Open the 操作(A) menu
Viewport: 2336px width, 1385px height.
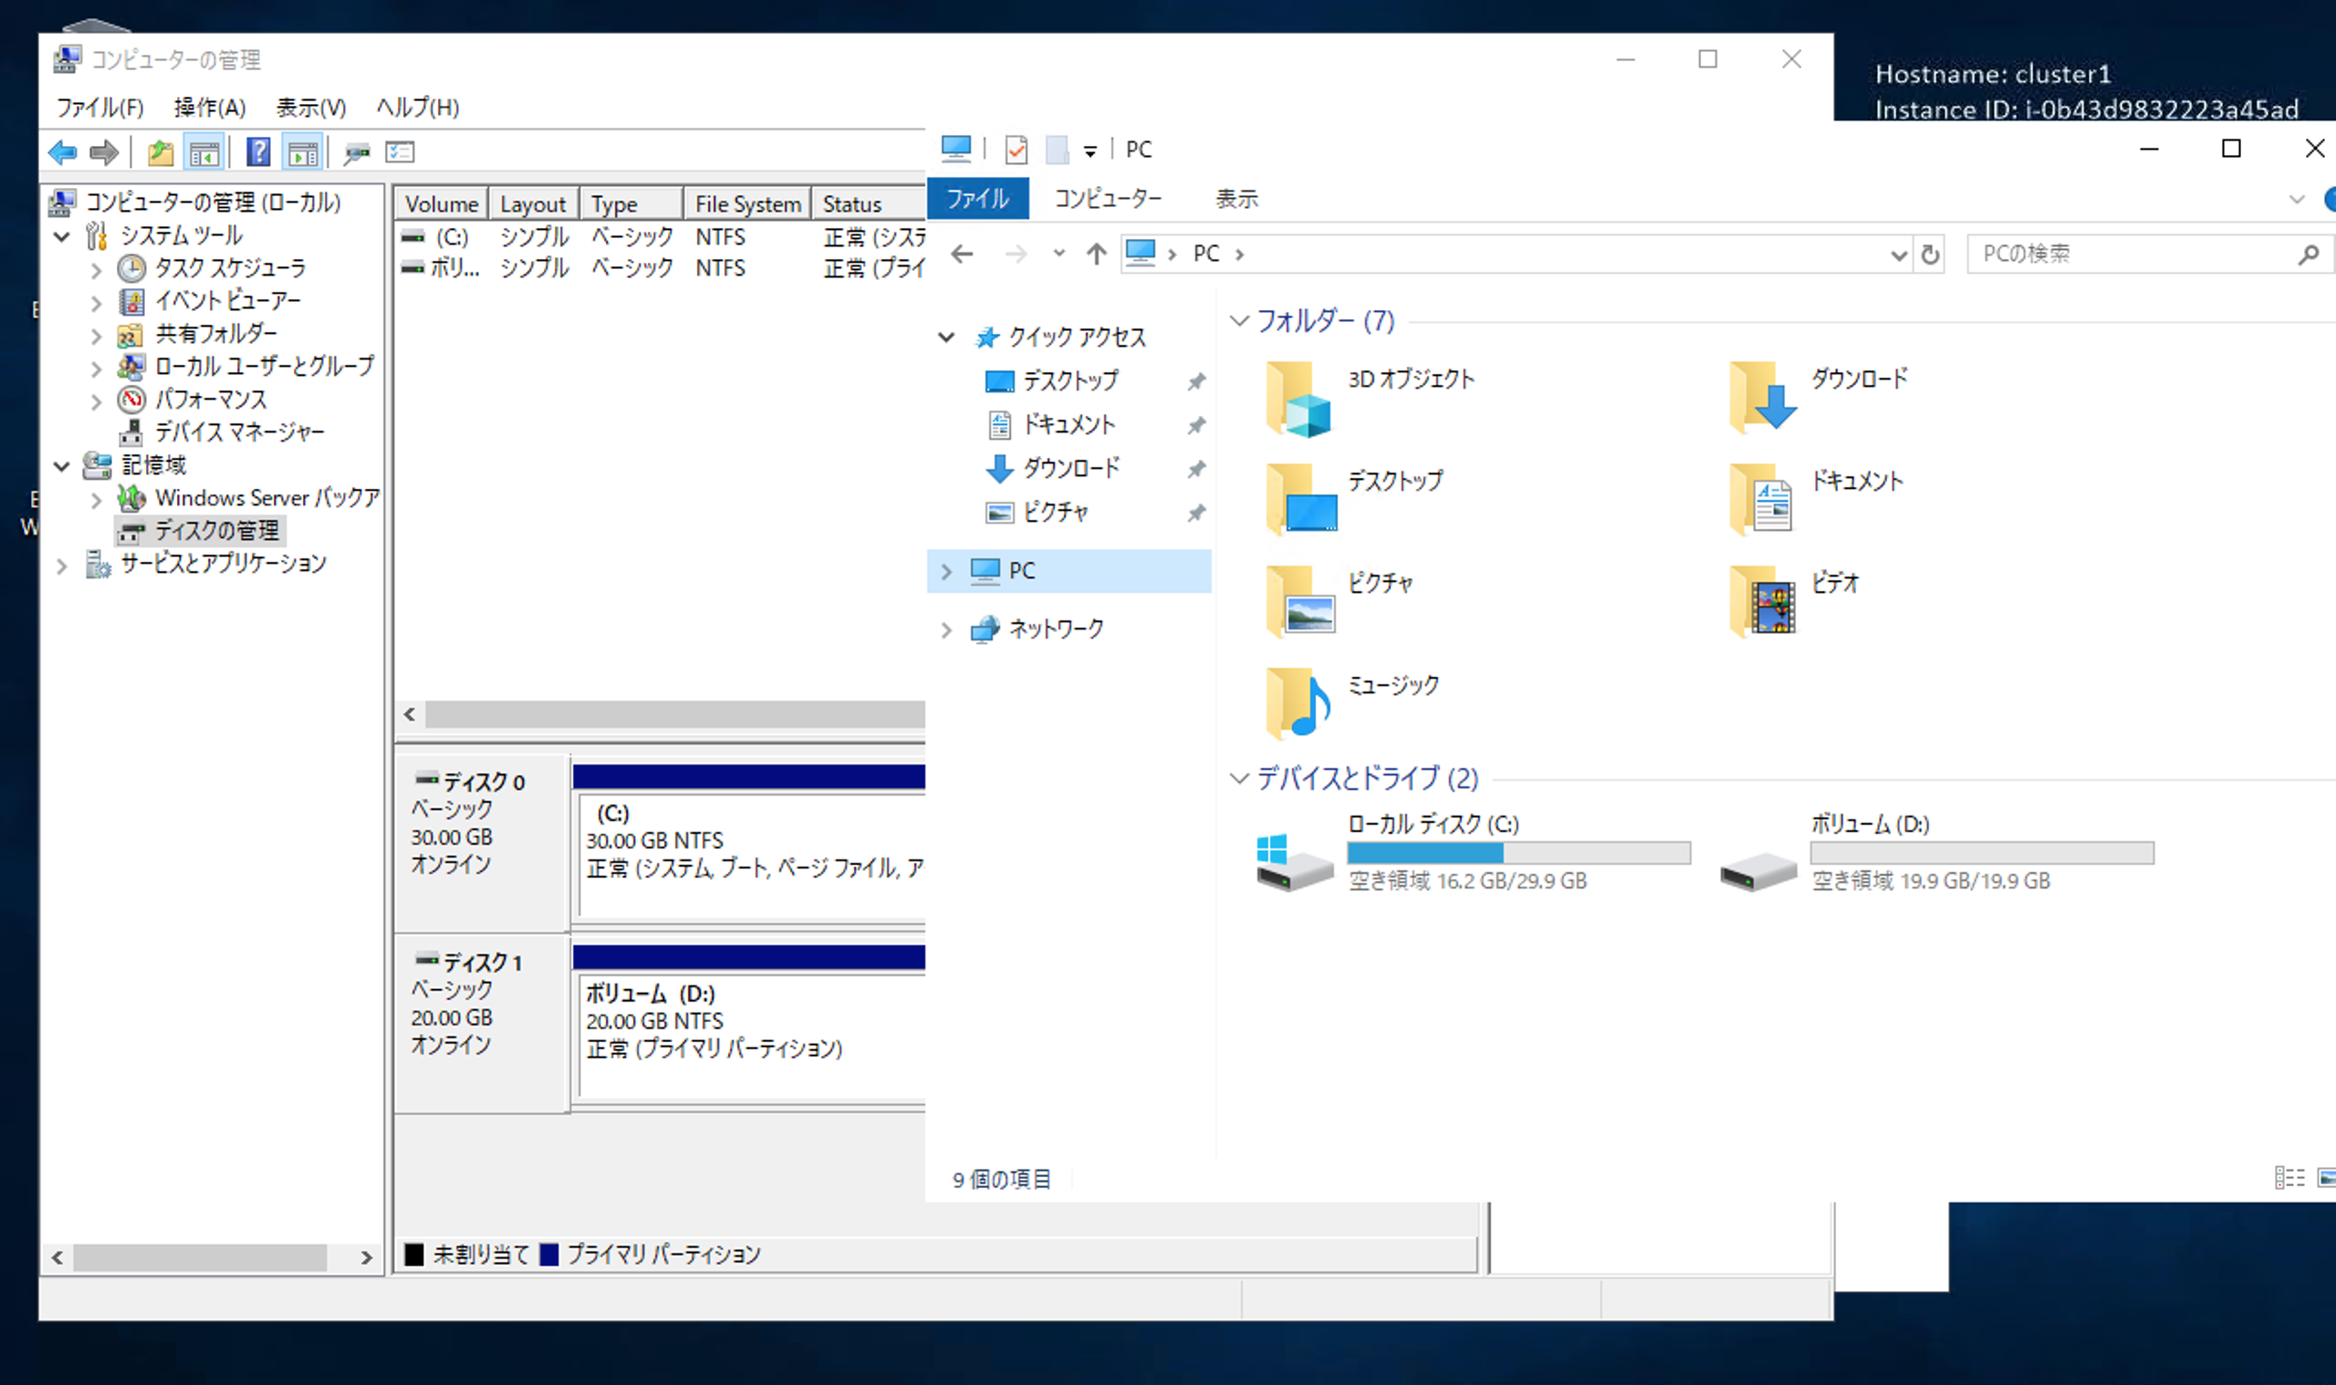209,108
